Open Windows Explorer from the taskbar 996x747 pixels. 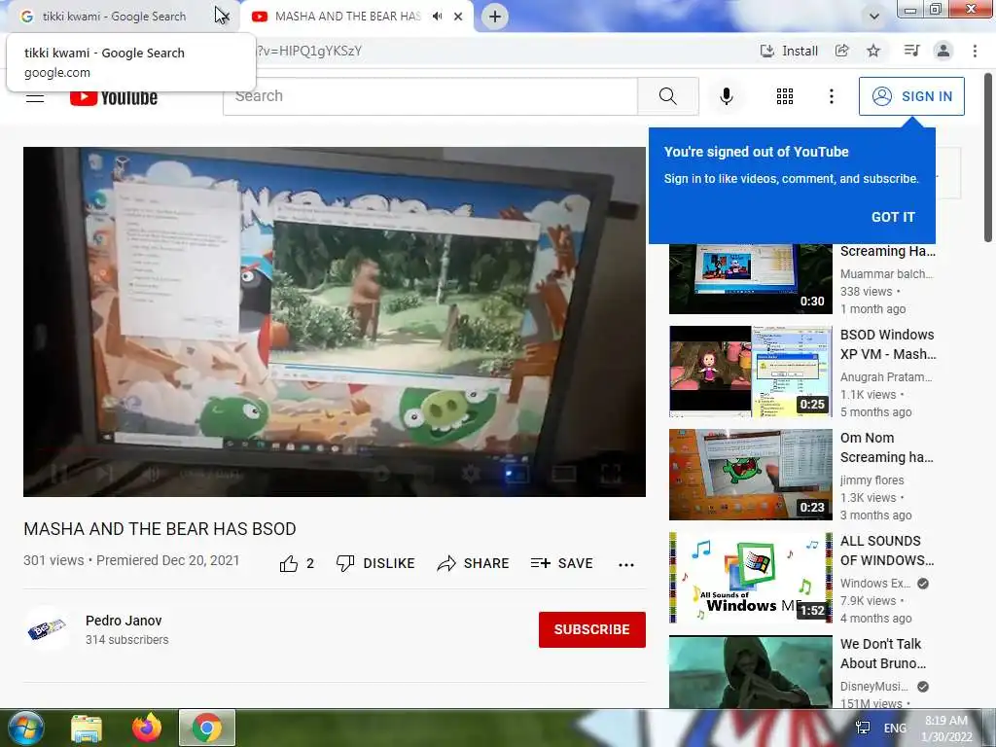click(87, 728)
